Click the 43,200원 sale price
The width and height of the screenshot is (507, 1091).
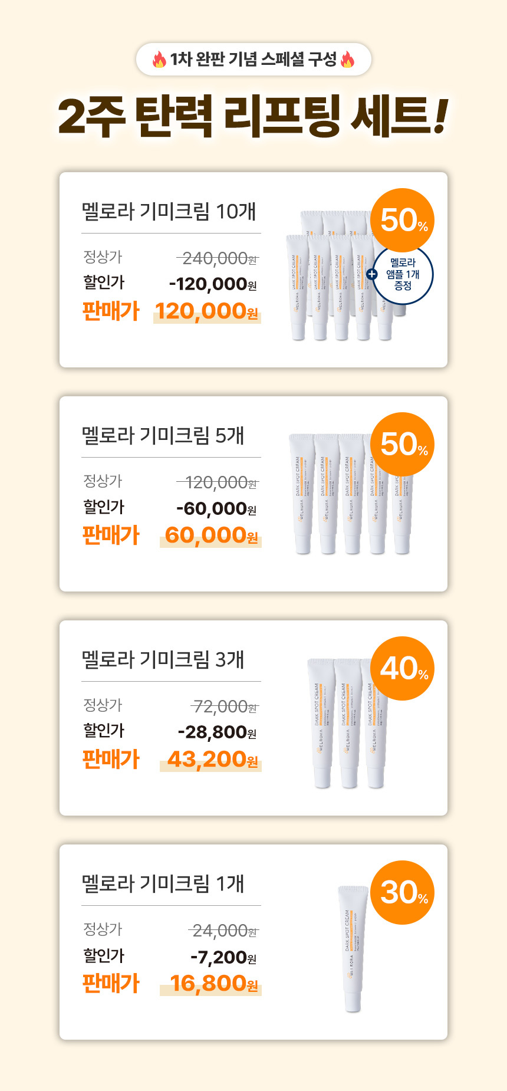212,759
